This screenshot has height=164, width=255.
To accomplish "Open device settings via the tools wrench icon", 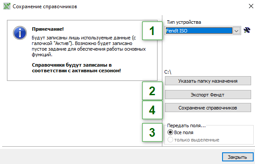I will (x=247, y=30).
